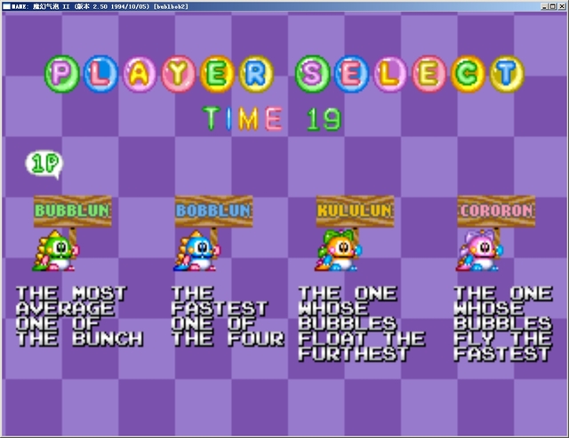The image size is (569, 438).
Task: Select the green Bubblun dragon character
Action: 55,250
